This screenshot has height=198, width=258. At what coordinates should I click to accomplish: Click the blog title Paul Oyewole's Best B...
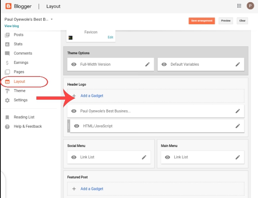(x=26, y=19)
